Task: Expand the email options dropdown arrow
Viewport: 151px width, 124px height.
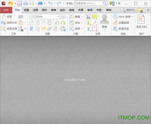Action: tap(36, 3)
